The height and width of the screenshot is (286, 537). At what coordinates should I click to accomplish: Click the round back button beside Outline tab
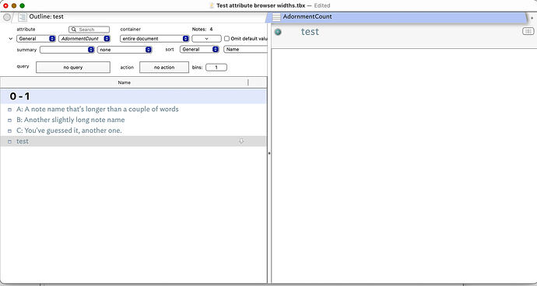coord(6,17)
